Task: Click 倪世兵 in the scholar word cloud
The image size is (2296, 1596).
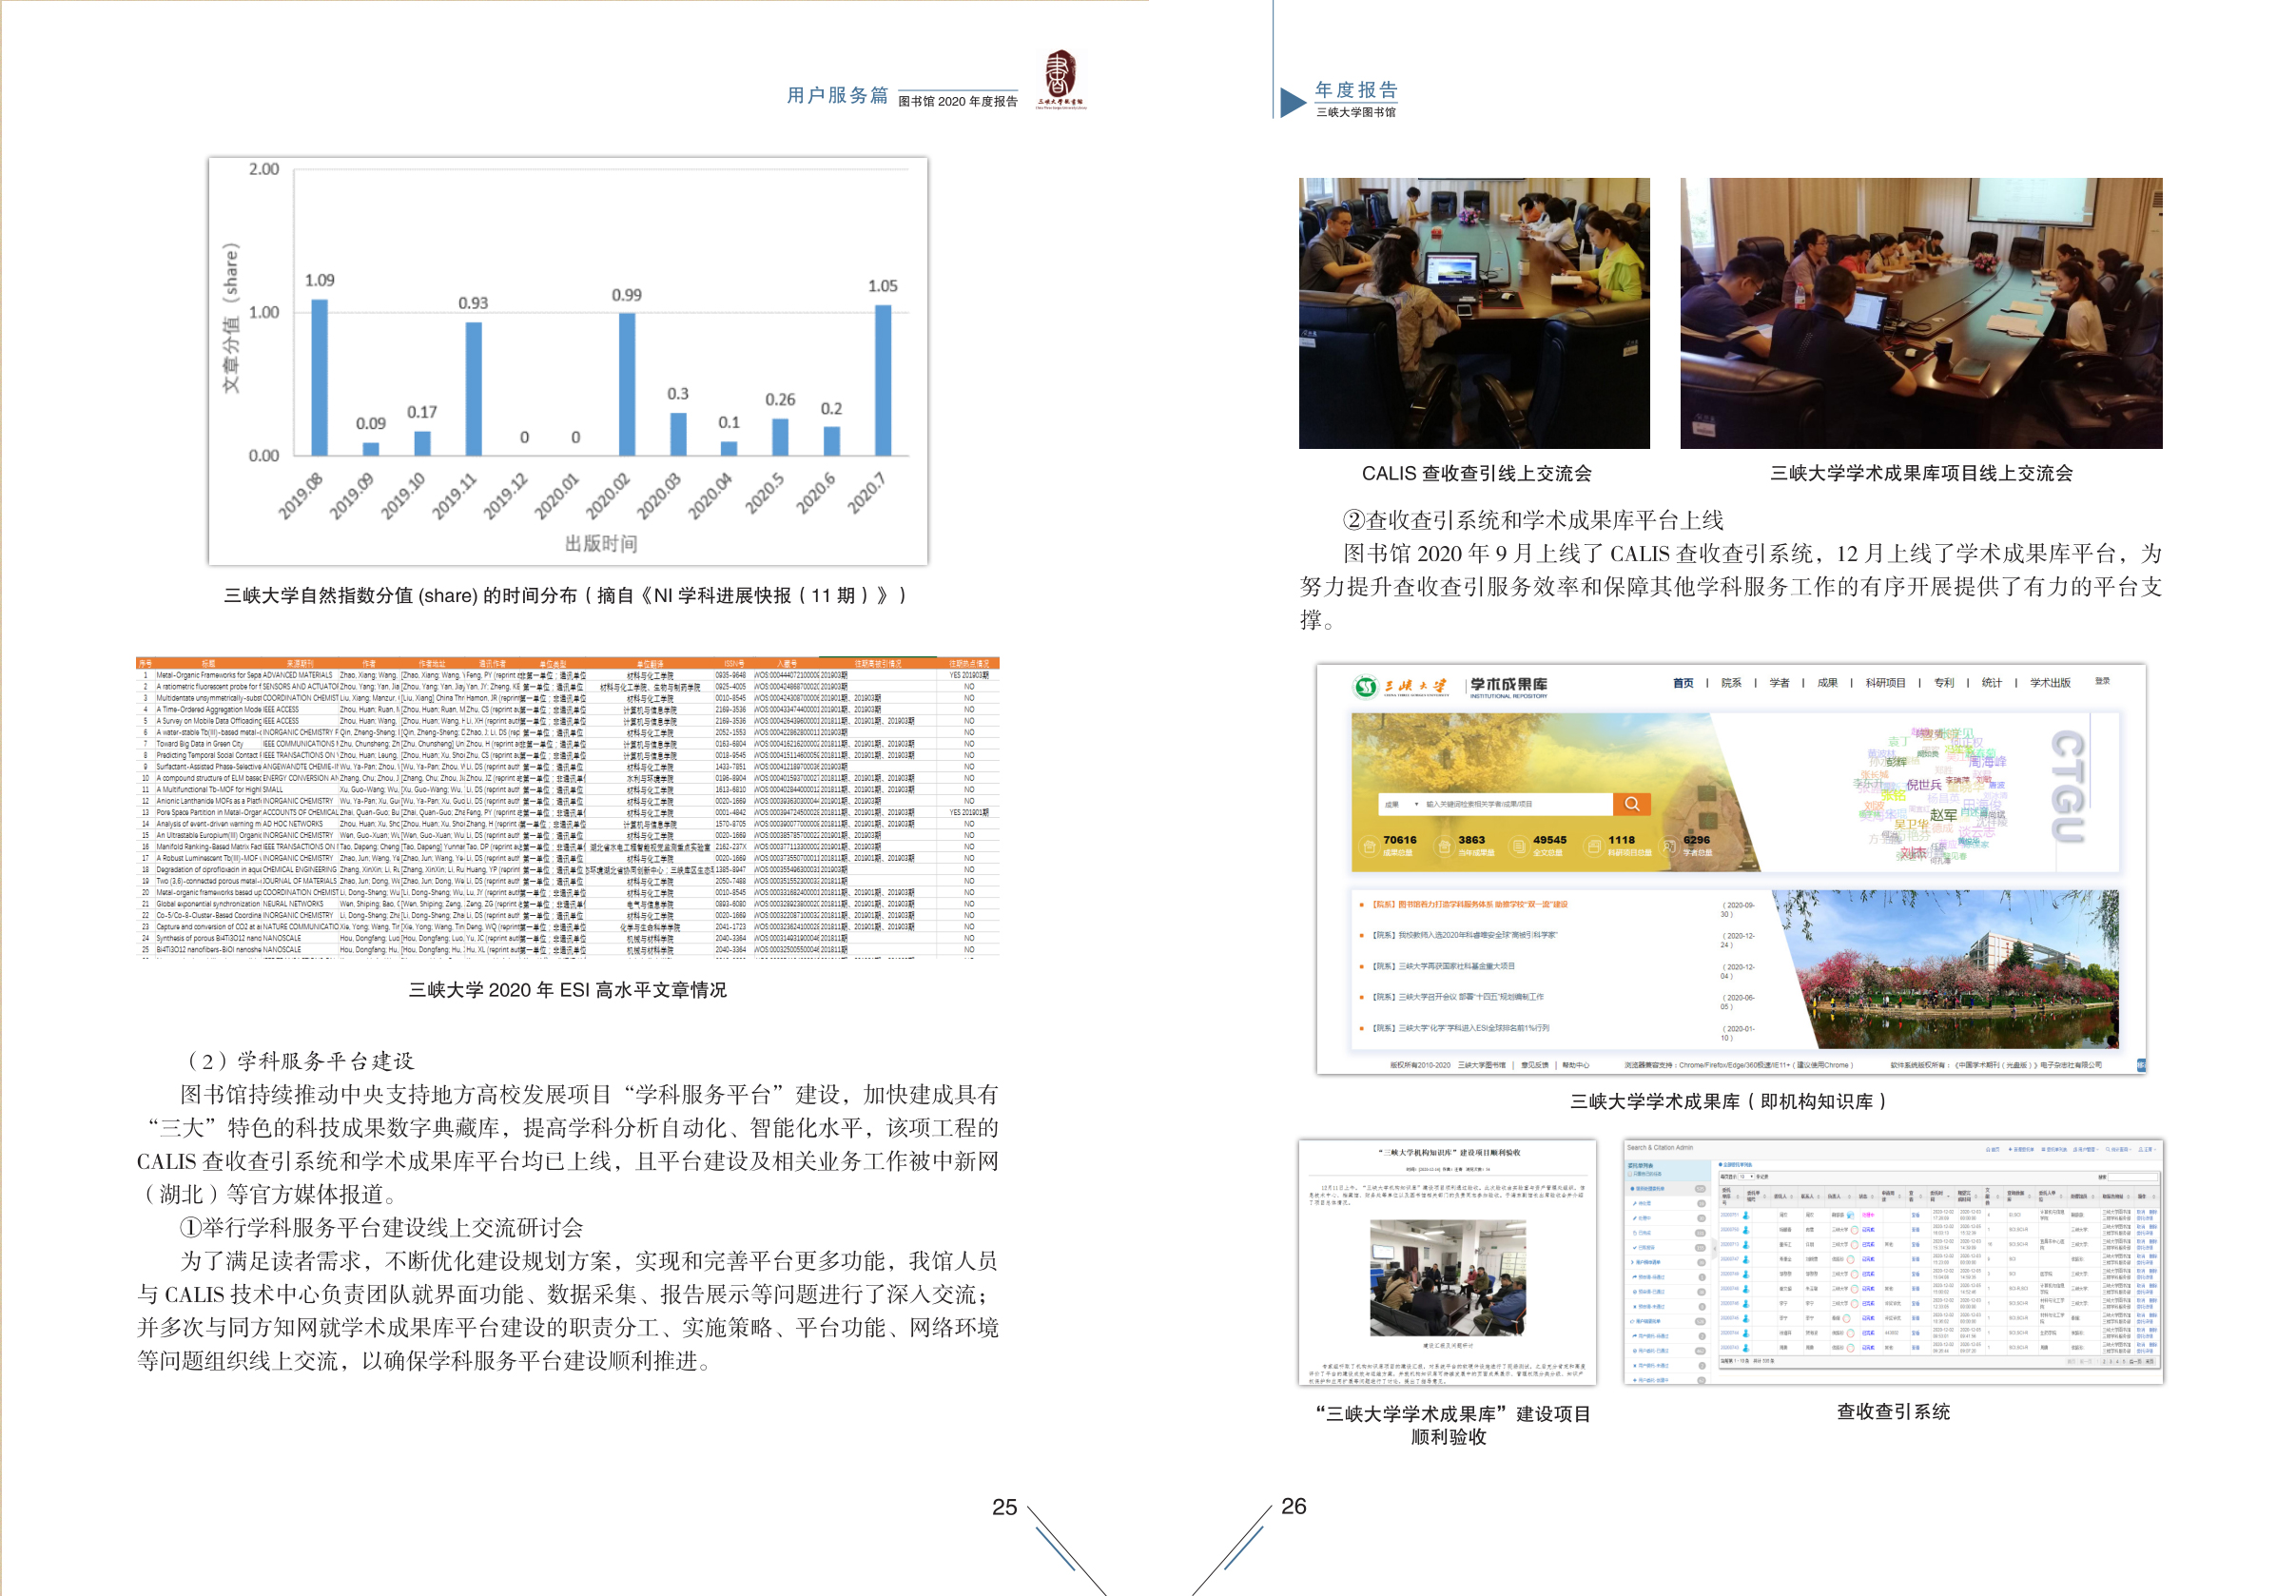Action: 1923,786
